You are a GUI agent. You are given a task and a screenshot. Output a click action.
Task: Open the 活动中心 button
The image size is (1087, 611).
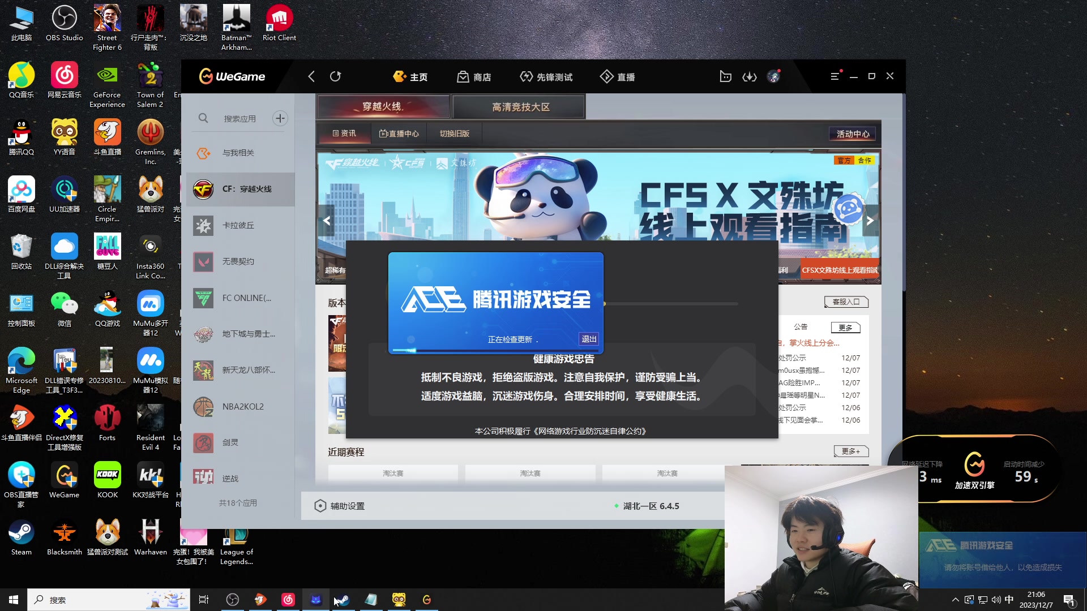point(853,134)
